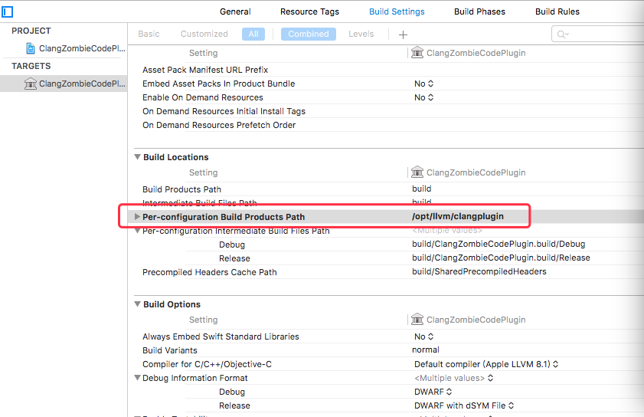Select the Build Variants setting
The height and width of the screenshot is (417, 644).
point(170,350)
